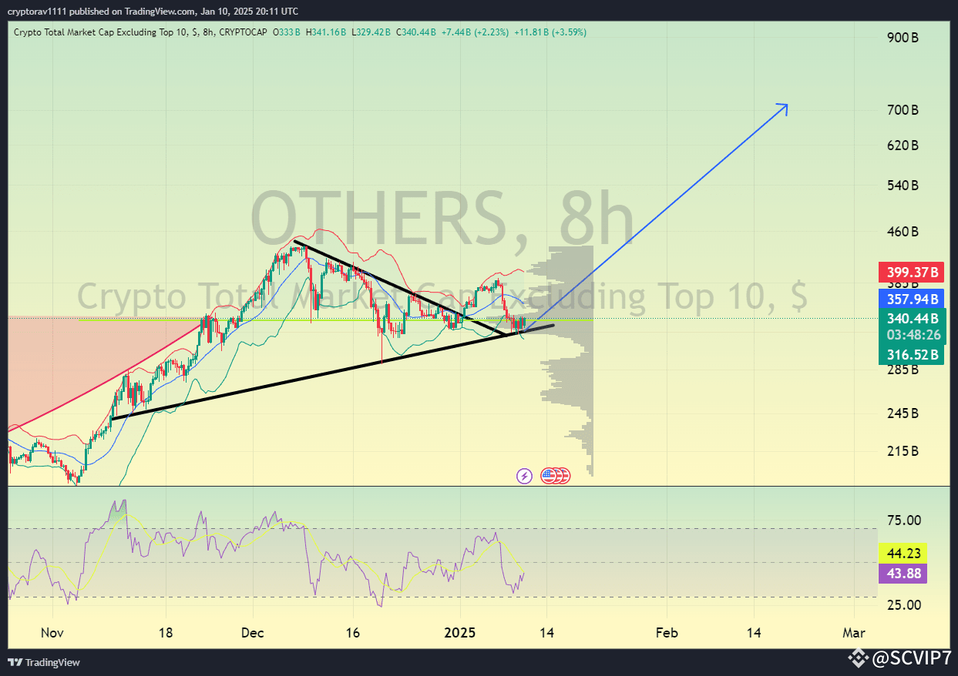Click the 18 date label on time axis

pos(166,633)
